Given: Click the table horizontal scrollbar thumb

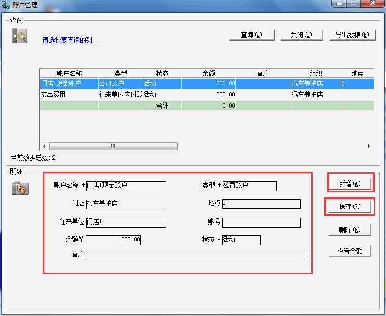Looking at the screenshot, I should [113, 146].
